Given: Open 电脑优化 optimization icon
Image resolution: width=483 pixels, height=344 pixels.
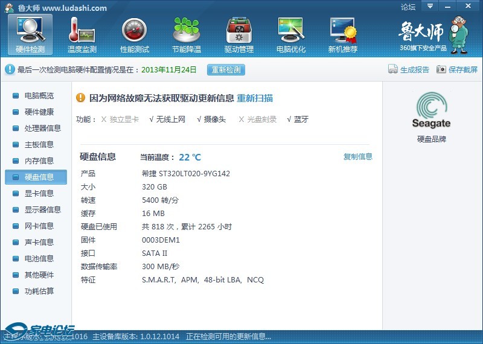Looking at the screenshot, I should [290, 34].
